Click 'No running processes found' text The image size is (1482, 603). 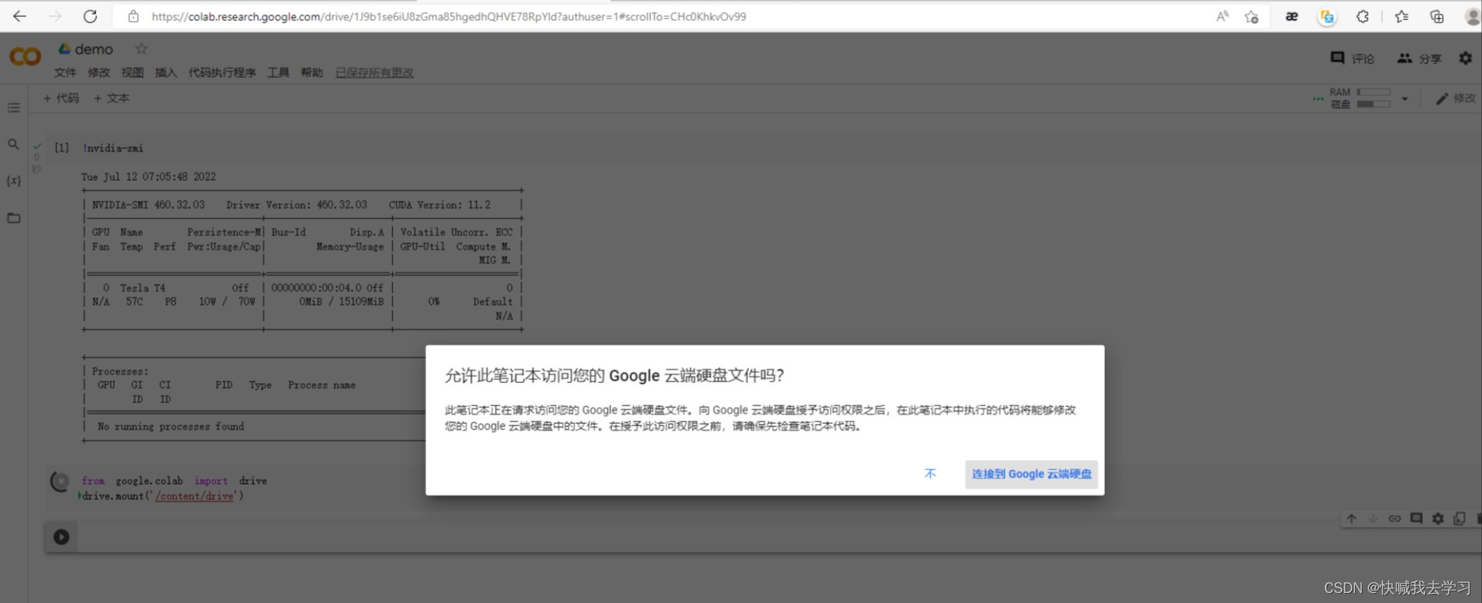171,426
